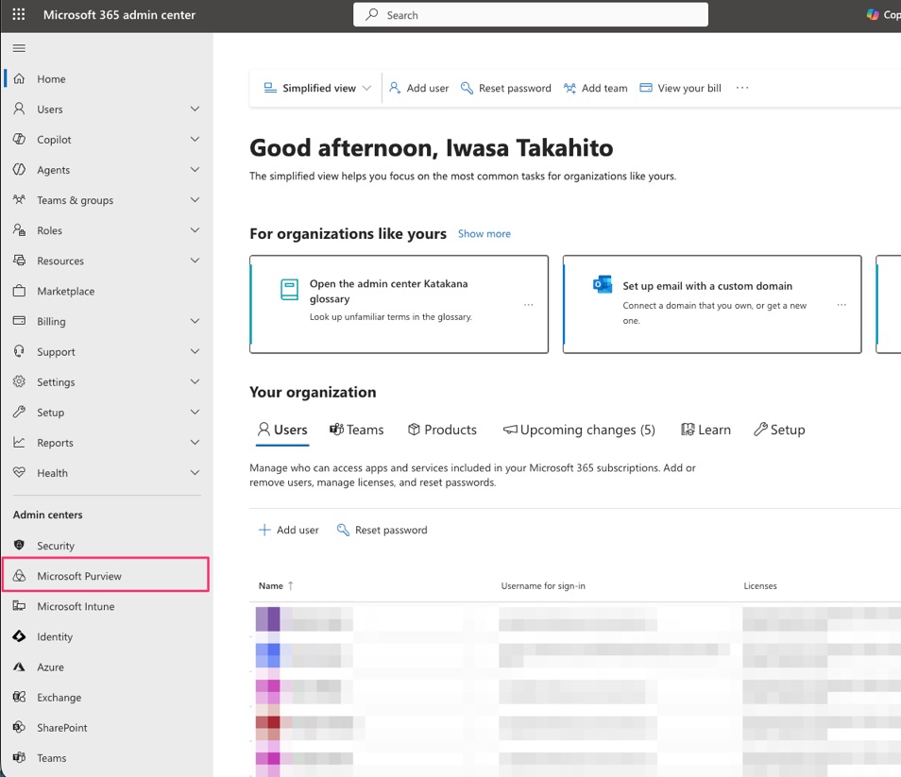The width and height of the screenshot is (901, 777).
Task: Expand the Support chevron
Action: pyautogui.click(x=195, y=351)
